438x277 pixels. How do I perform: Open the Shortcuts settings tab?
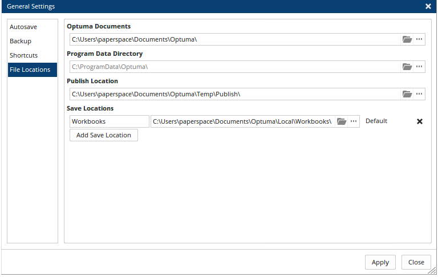[33, 55]
